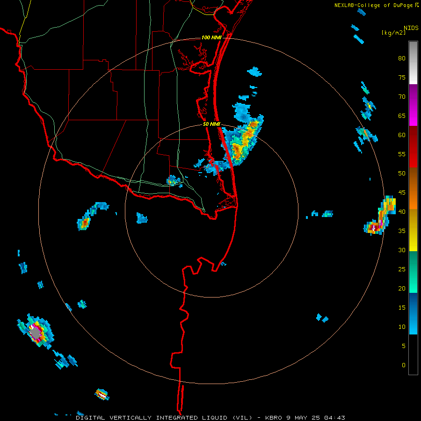The height and width of the screenshot is (421, 421).
Task: Click the 65 value on the scale
Action: (402, 116)
